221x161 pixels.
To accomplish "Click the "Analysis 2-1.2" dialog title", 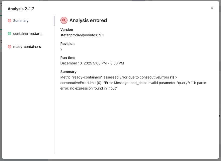I will (21, 9).
